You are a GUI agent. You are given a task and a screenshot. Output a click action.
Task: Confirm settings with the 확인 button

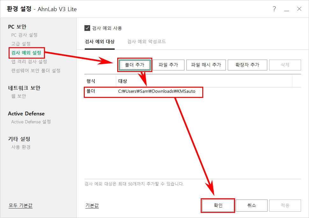(218, 205)
